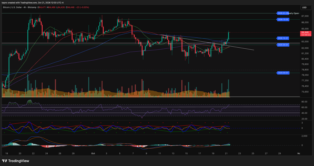Click 75,650 on the price axis
This screenshot has width=314, height=166.
[305, 92]
